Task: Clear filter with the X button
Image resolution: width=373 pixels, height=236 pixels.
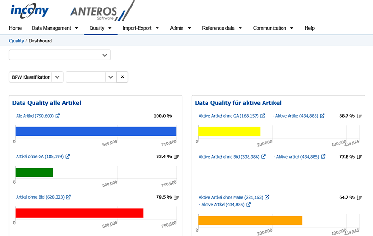Action: (122, 77)
